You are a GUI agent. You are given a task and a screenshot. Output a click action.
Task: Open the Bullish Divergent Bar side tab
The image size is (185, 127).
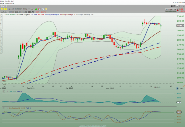1,22
